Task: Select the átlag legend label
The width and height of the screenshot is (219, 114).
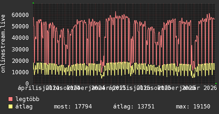Action: click(24, 107)
